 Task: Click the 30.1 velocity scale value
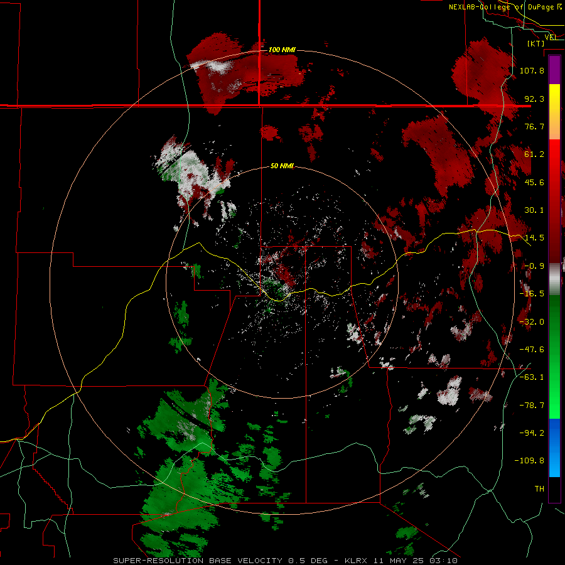[x=534, y=210]
